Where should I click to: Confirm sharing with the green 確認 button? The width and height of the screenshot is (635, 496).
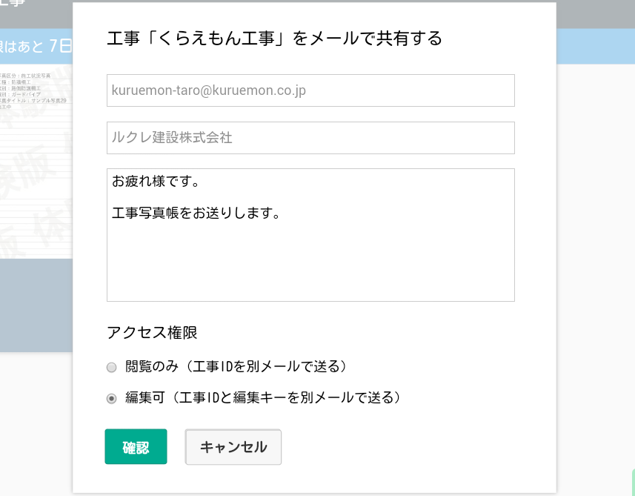(136, 446)
